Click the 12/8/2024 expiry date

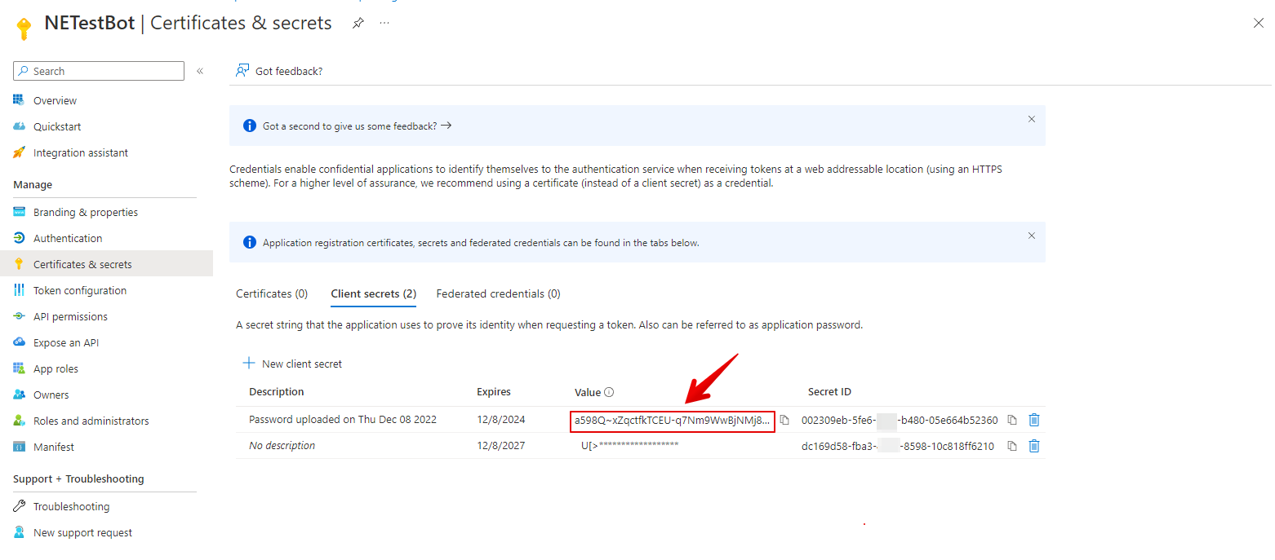[501, 420]
